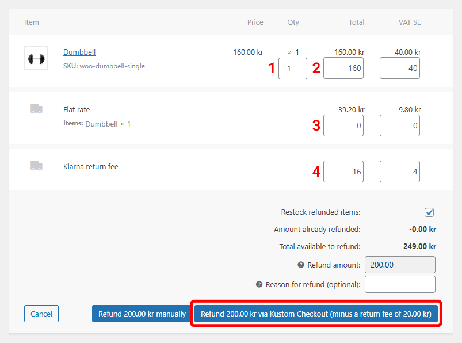462x343 pixels.
Task: Click the help icon beside Refund amount
Action: click(x=300, y=265)
